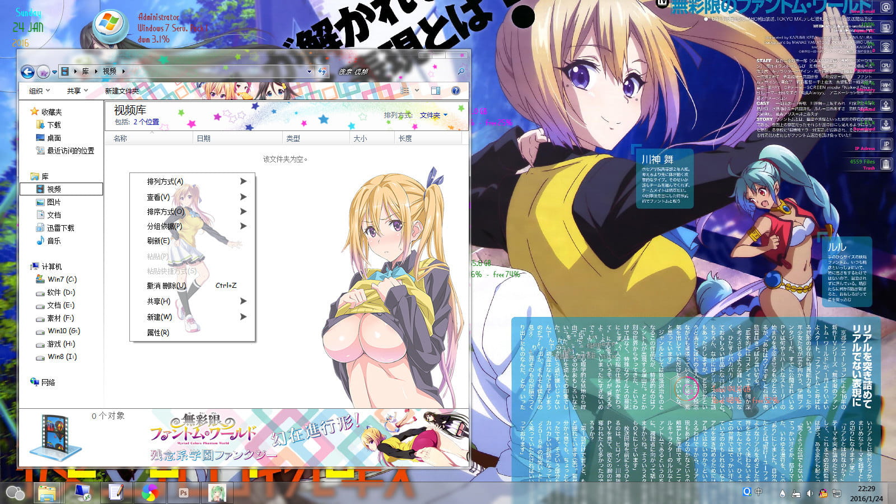The image size is (896, 504).
Task: Click the video library icon in address bar
Action: tap(66, 71)
